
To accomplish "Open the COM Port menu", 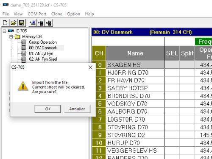I will tap(37, 14).
